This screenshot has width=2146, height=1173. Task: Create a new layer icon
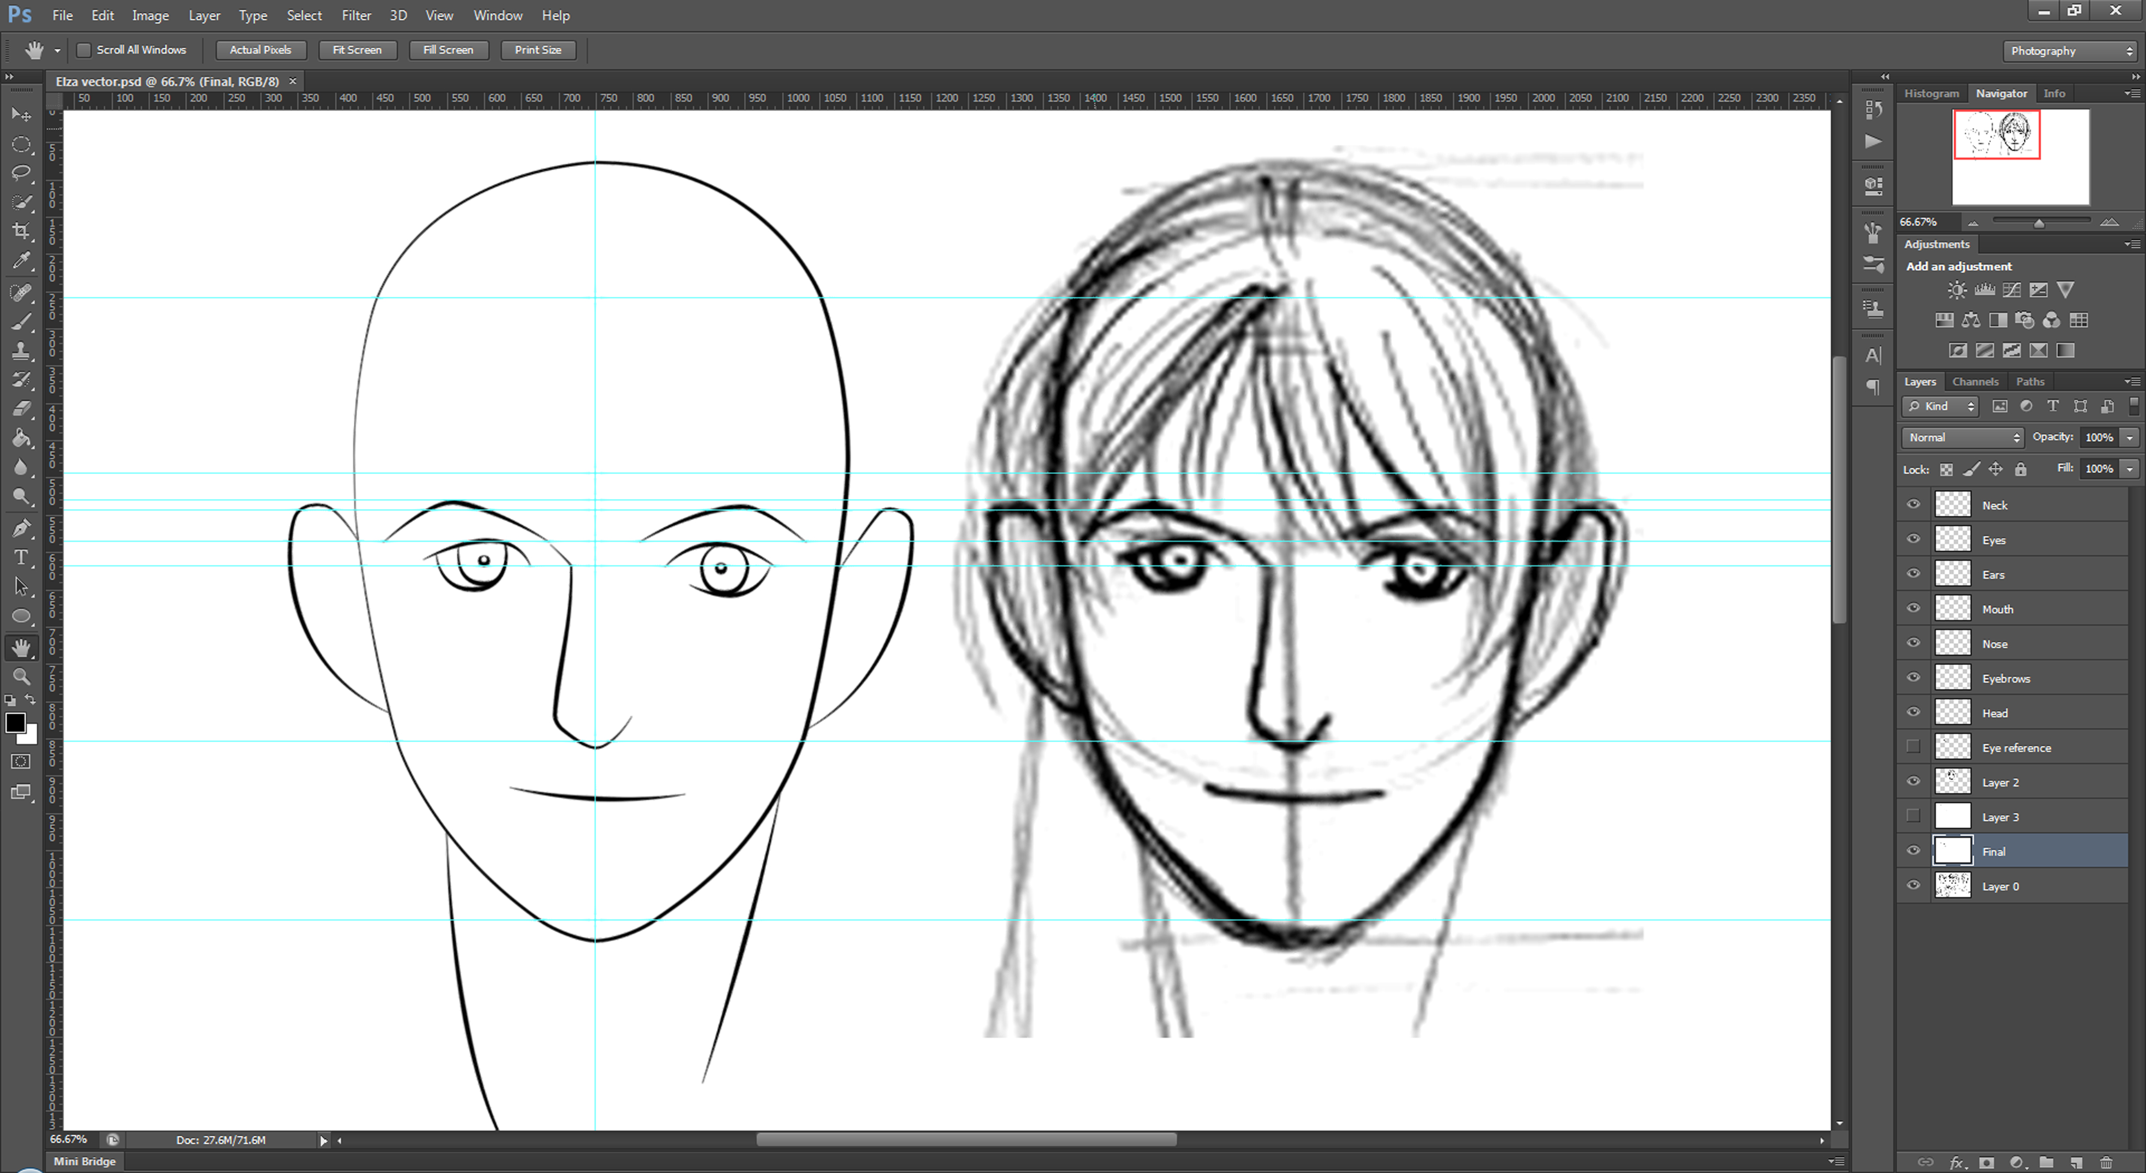[x=2076, y=1162]
